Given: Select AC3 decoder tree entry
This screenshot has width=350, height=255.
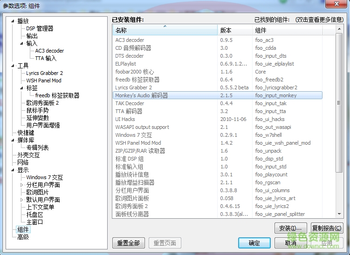Looking at the screenshot, I should click(x=49, y=51).
